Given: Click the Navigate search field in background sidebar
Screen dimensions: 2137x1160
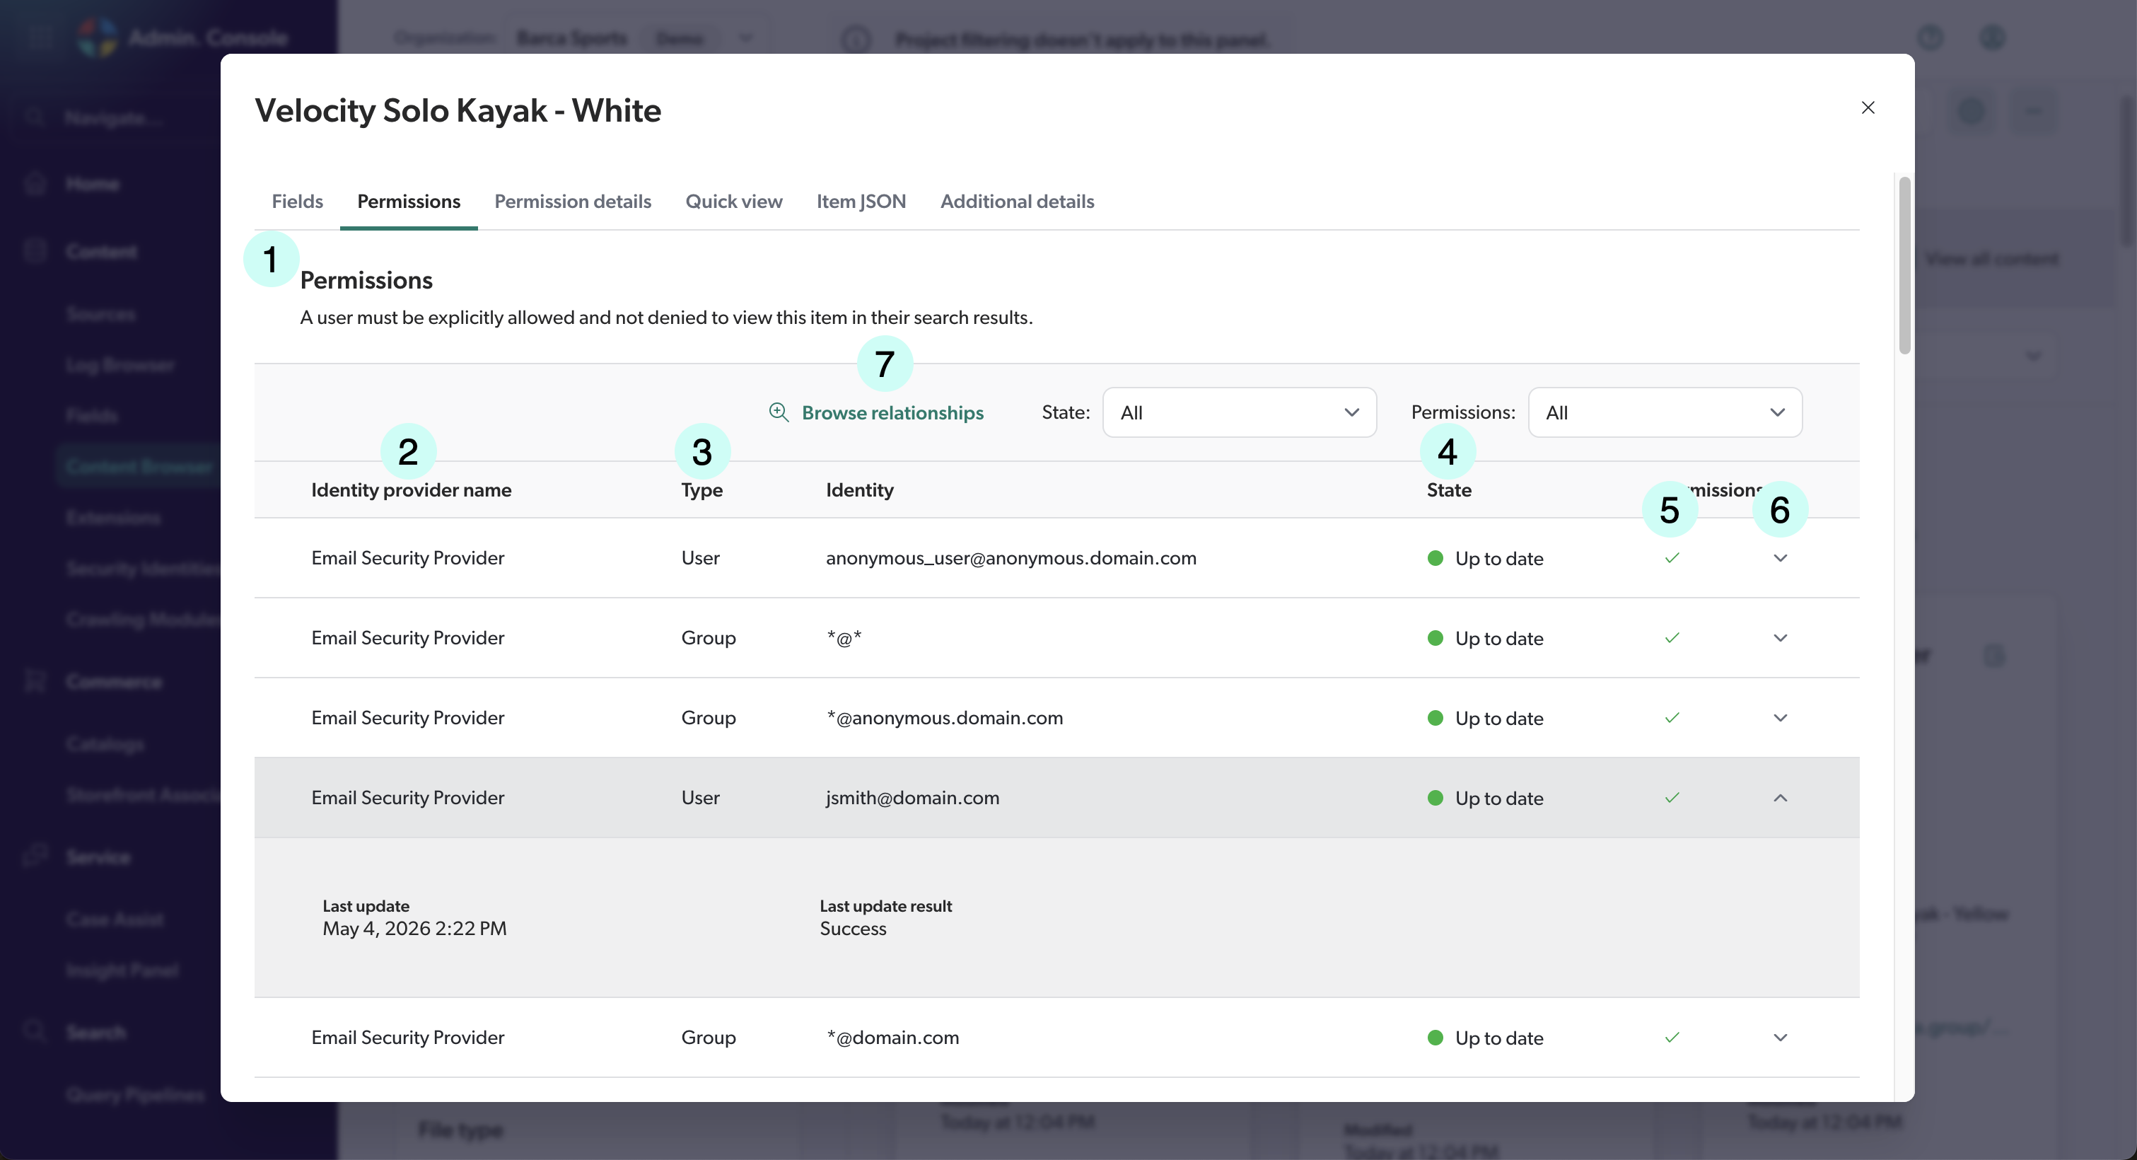Looking at the screenshot, I should coord(116,118).
